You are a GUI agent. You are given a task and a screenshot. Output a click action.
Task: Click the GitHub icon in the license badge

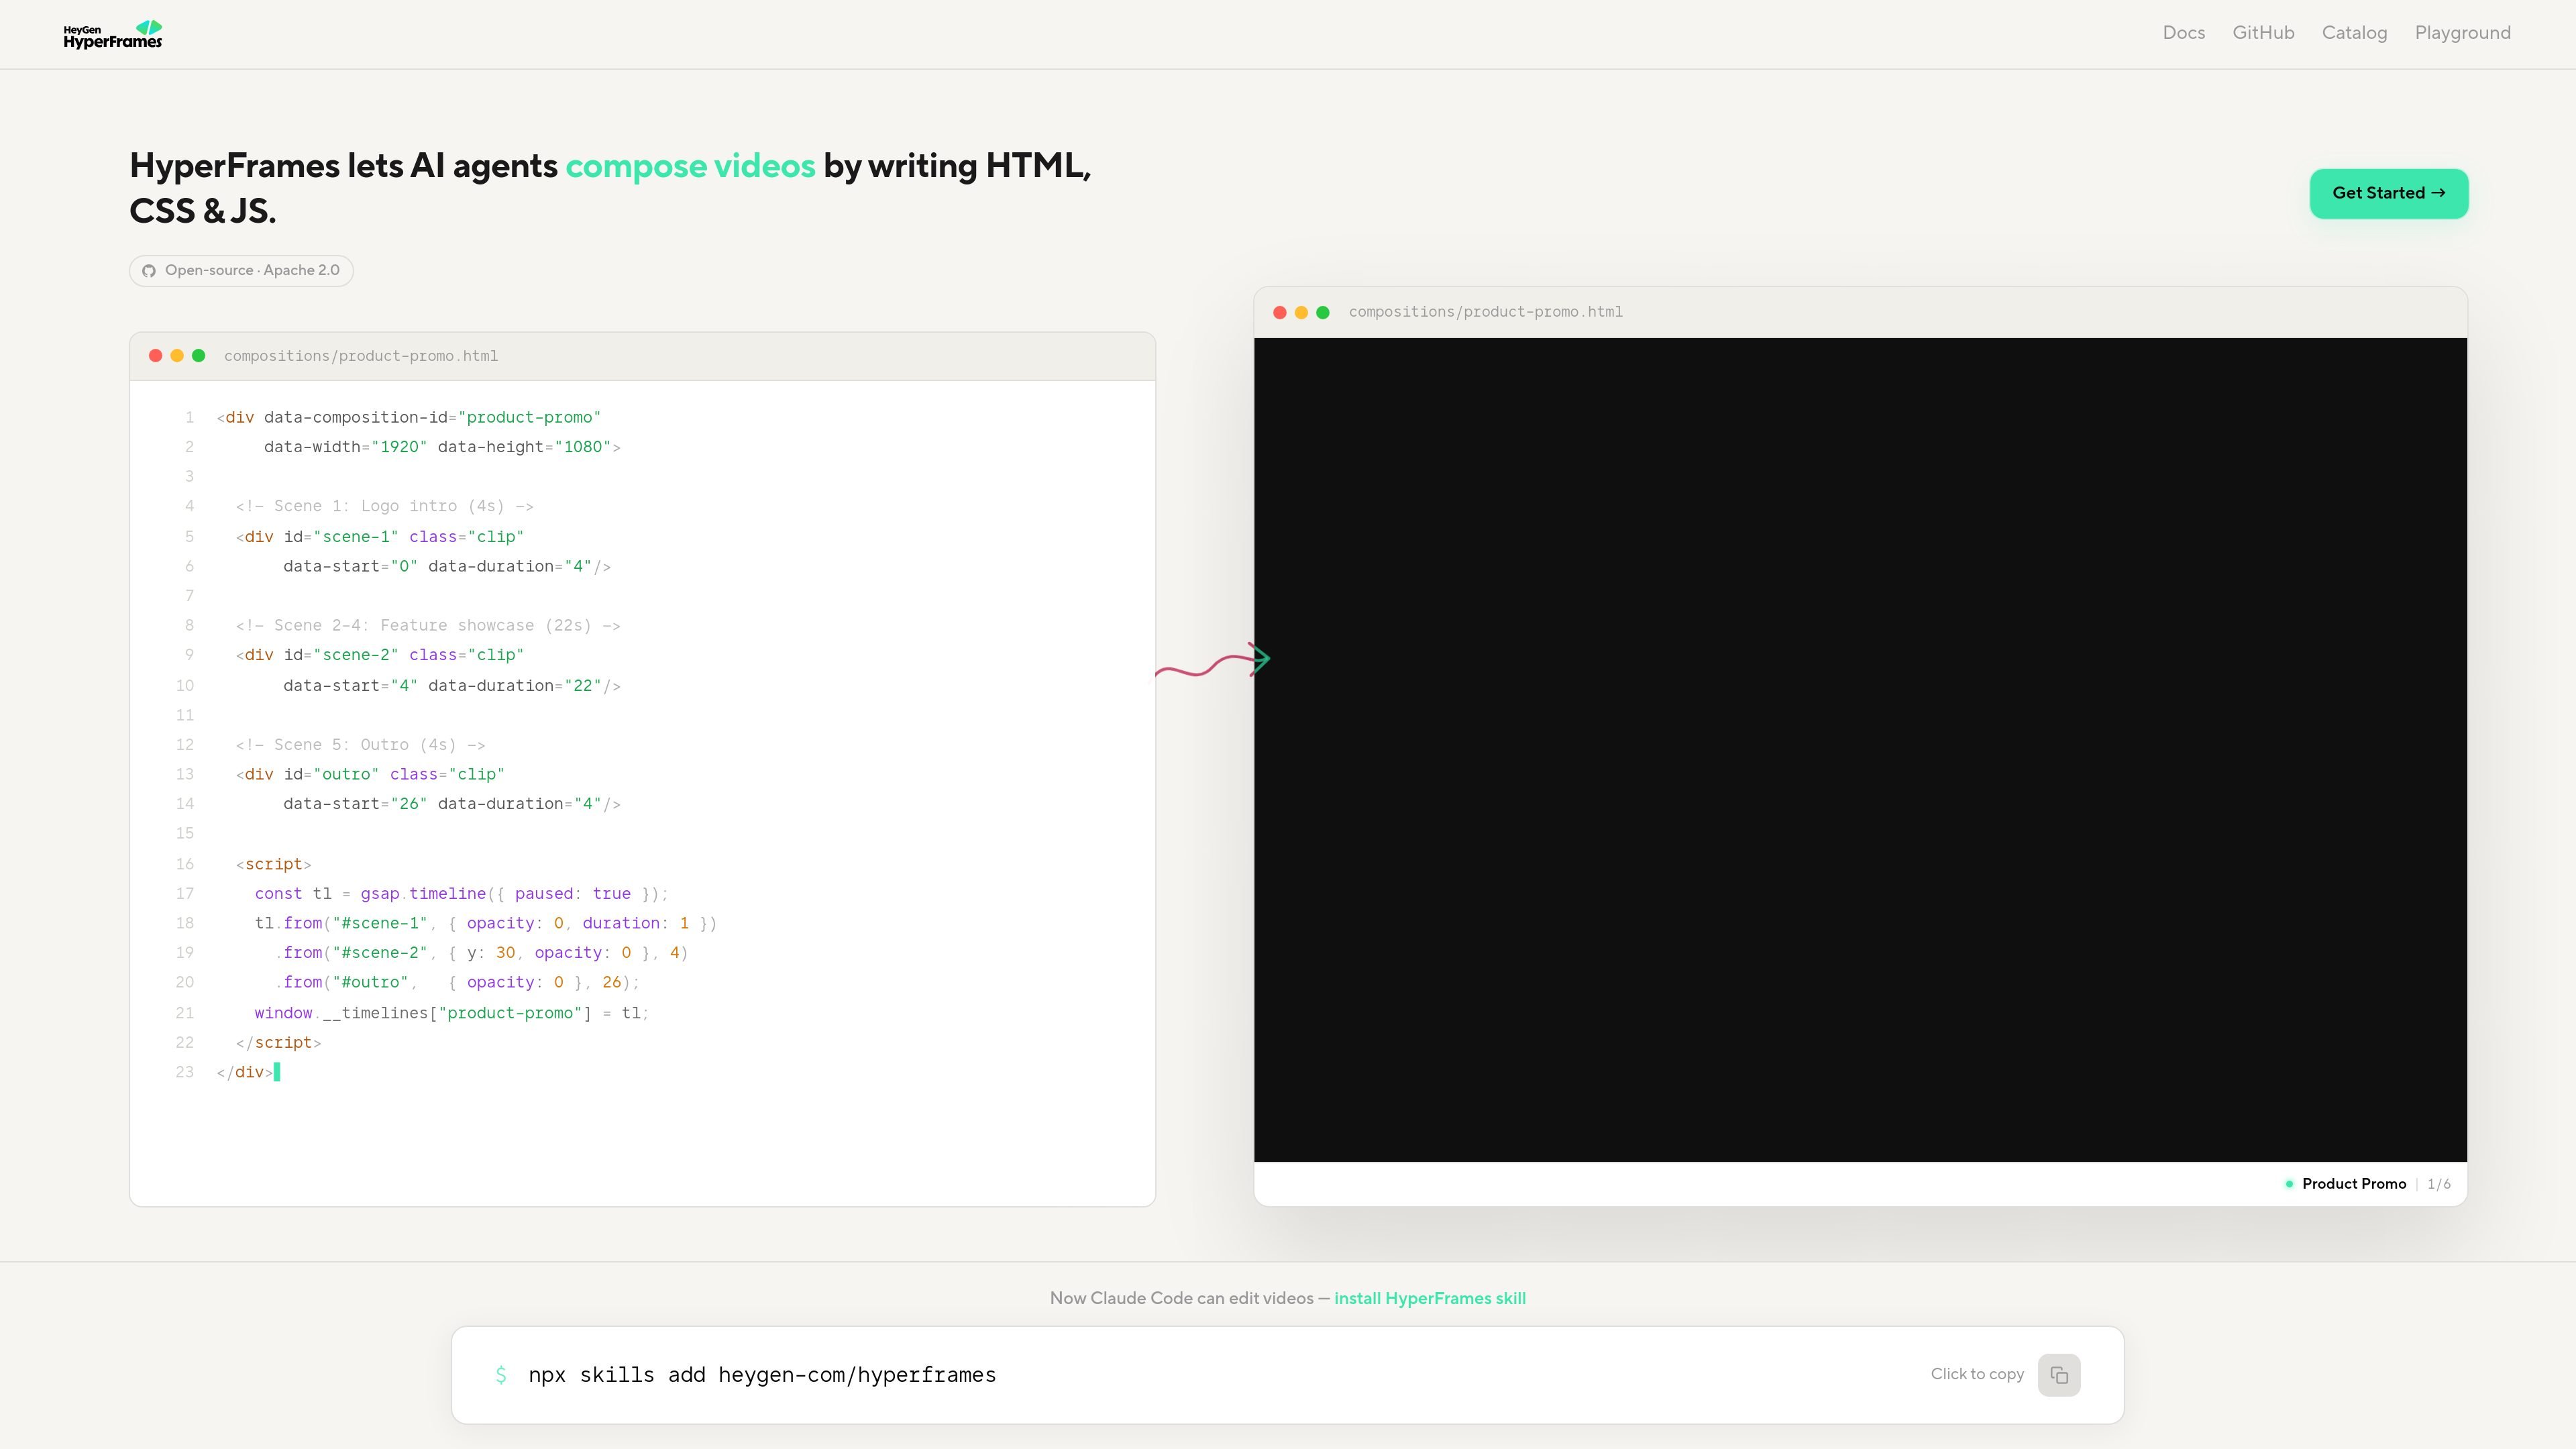click(149, 271)
